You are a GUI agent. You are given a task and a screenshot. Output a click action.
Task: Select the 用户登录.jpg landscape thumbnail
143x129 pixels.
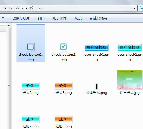pos(130,80)
